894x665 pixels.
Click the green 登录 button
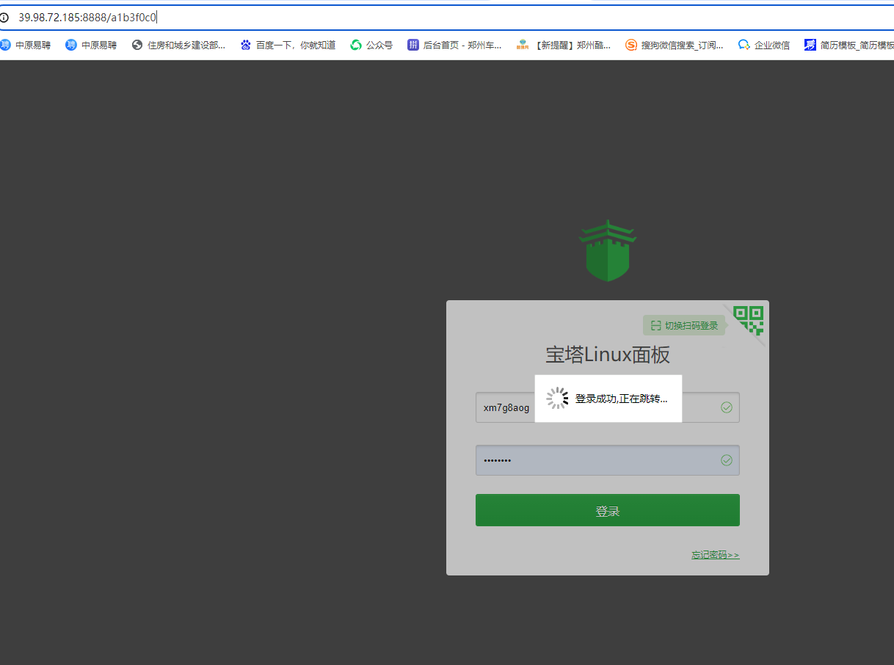pos(608,510)
